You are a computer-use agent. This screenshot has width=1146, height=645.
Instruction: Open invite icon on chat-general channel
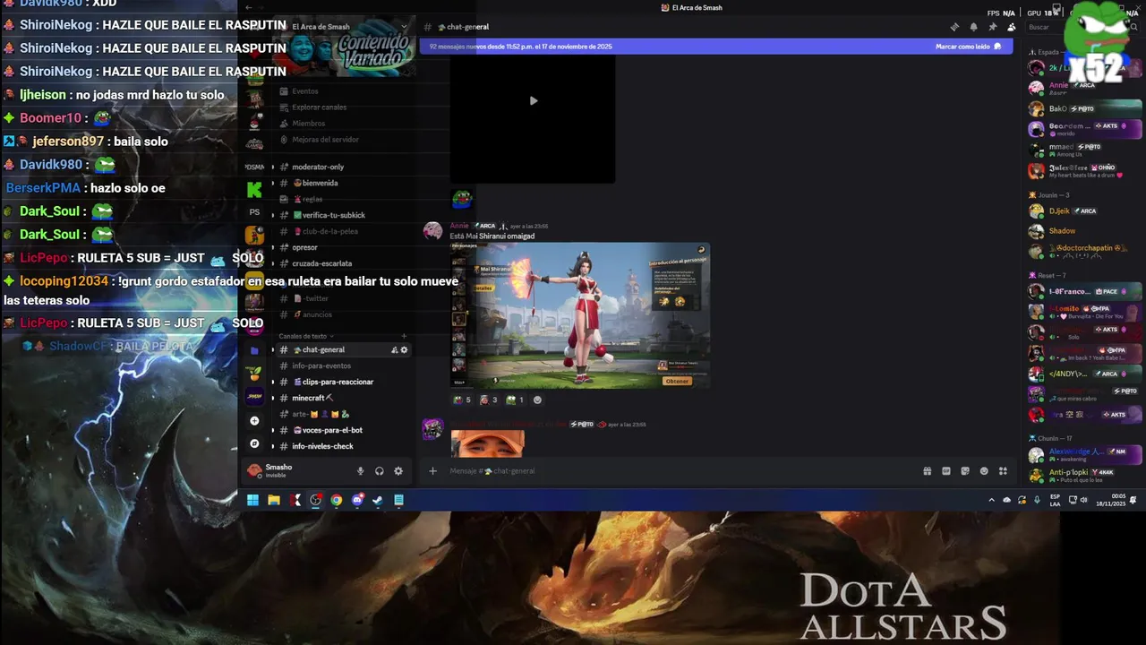[x=394, y=349]
